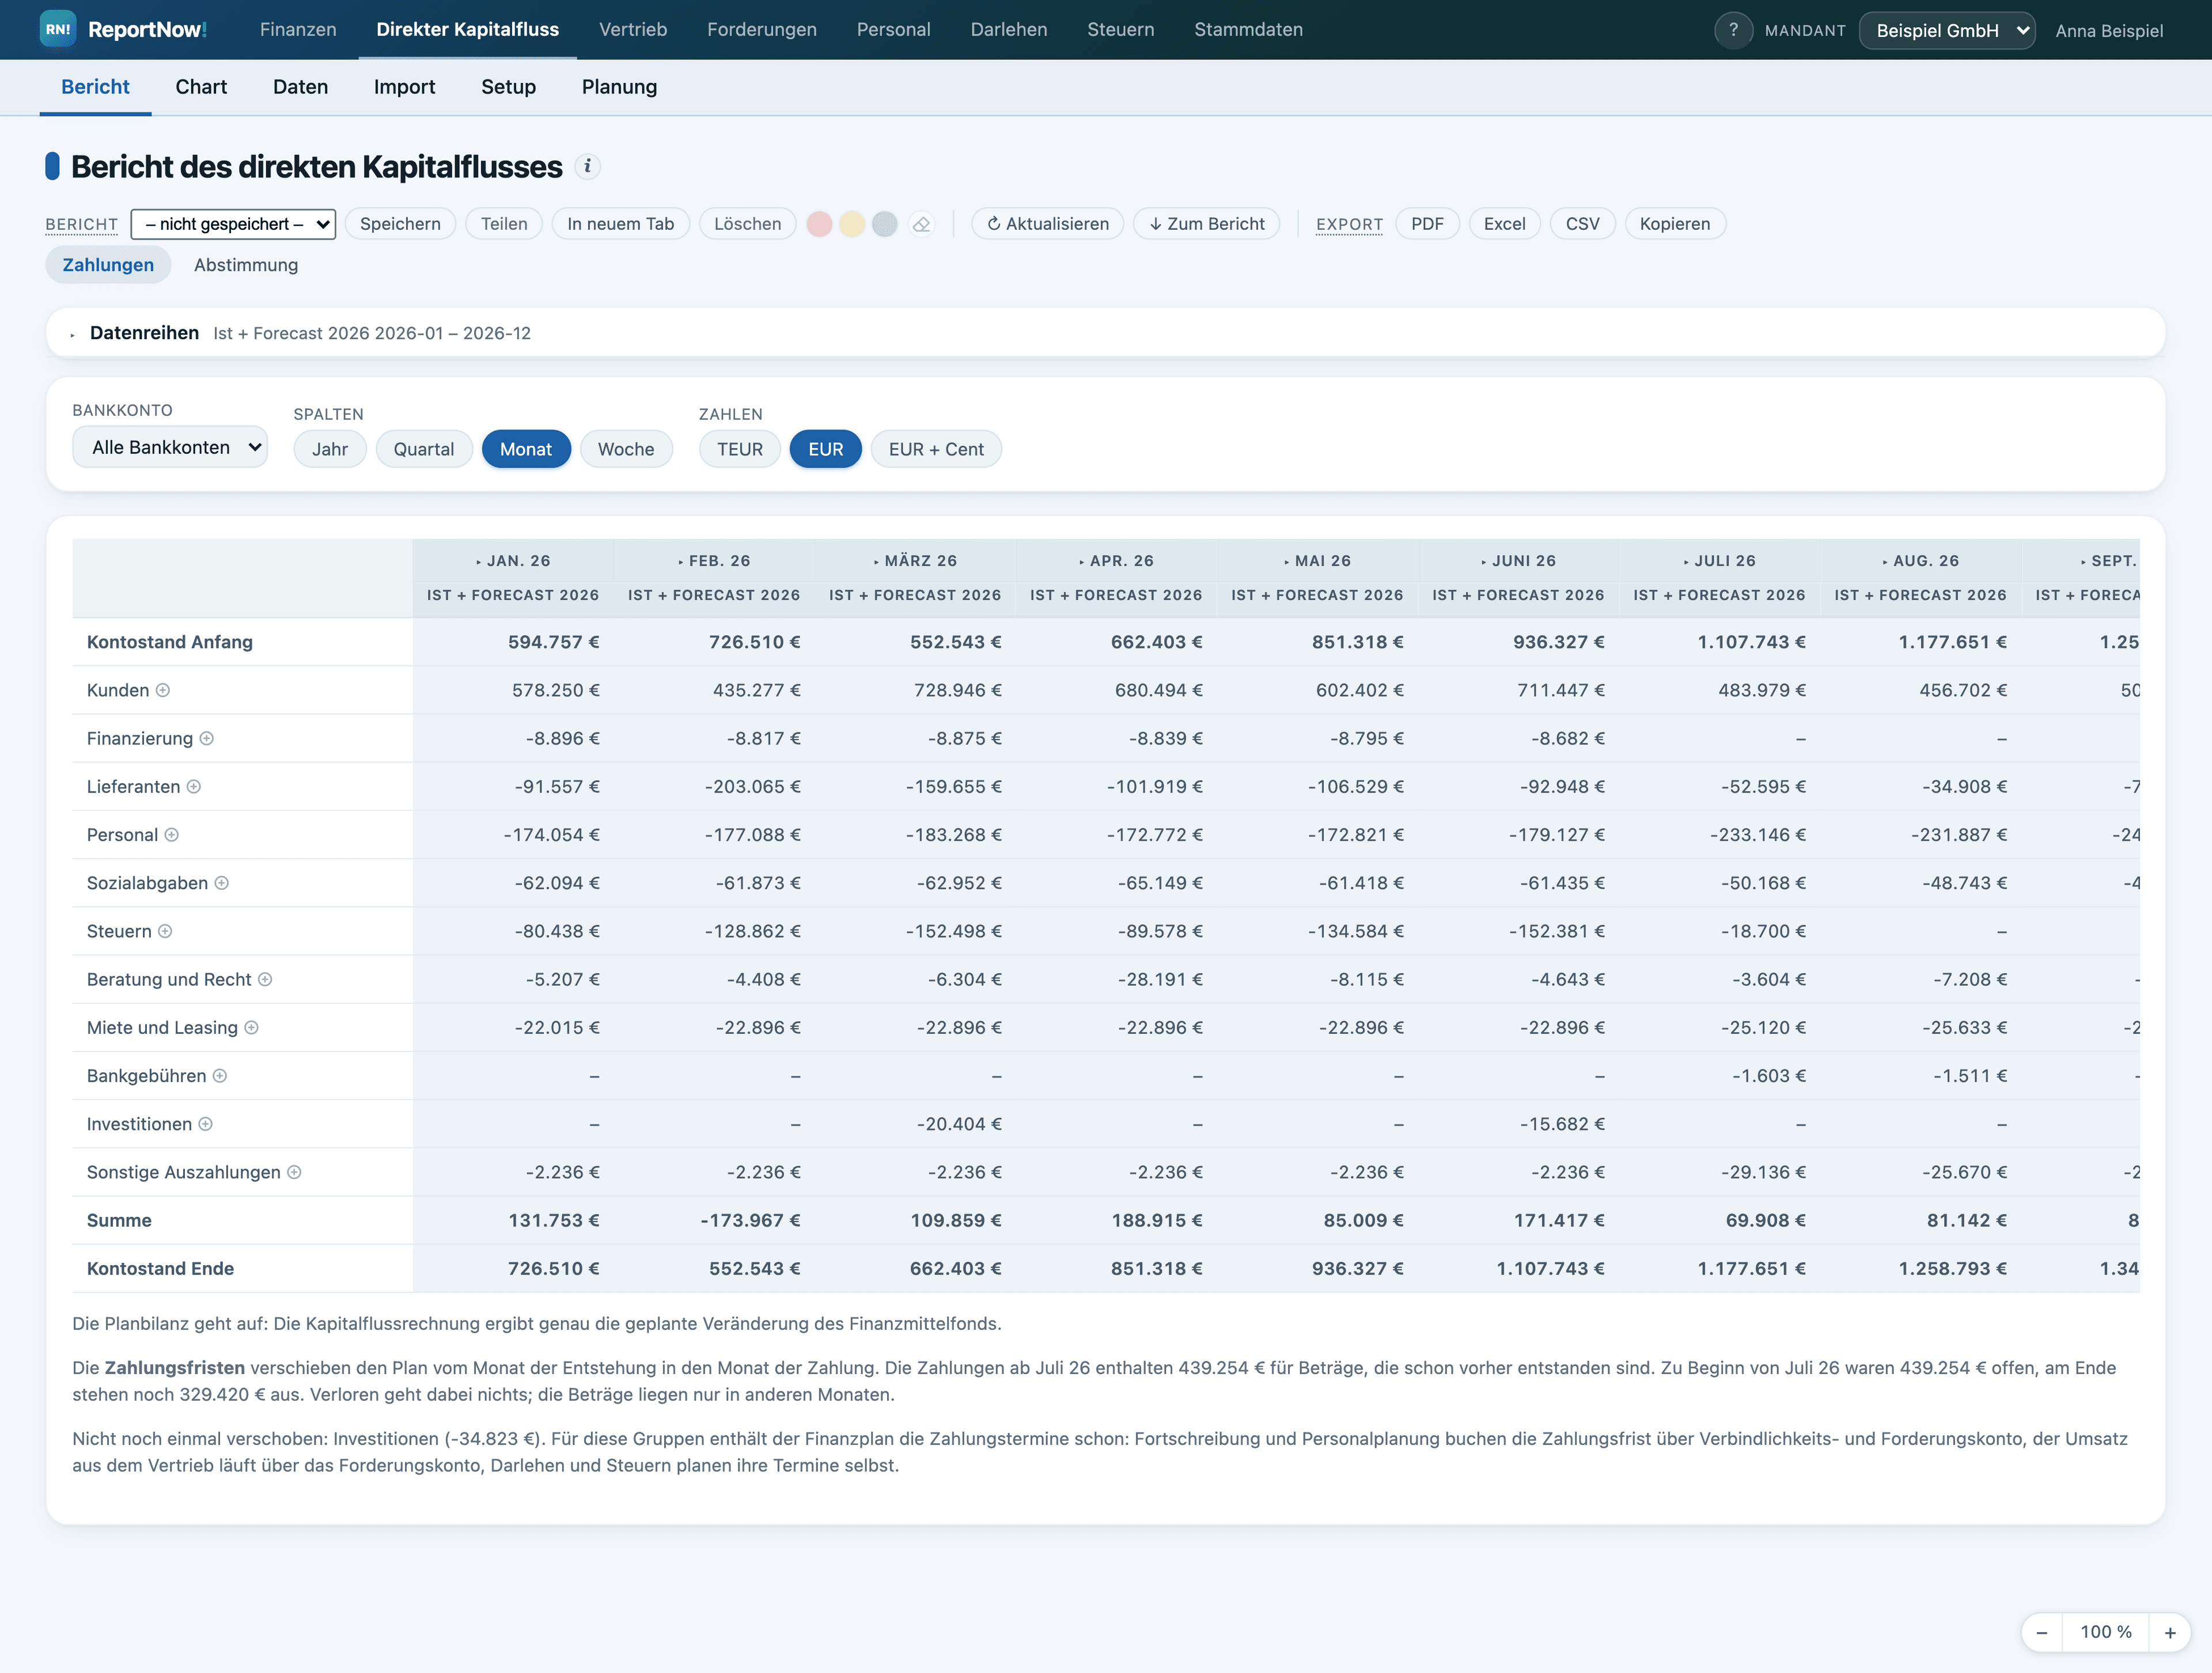Switch numbers to EUR + Cent
2212x1673 pixels.
tap(936, 449)
